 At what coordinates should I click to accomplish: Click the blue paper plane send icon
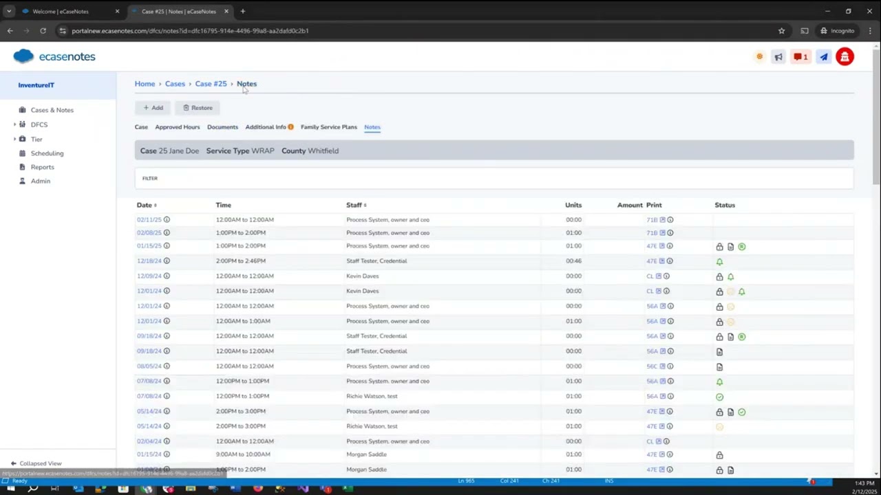pos(823,57)
